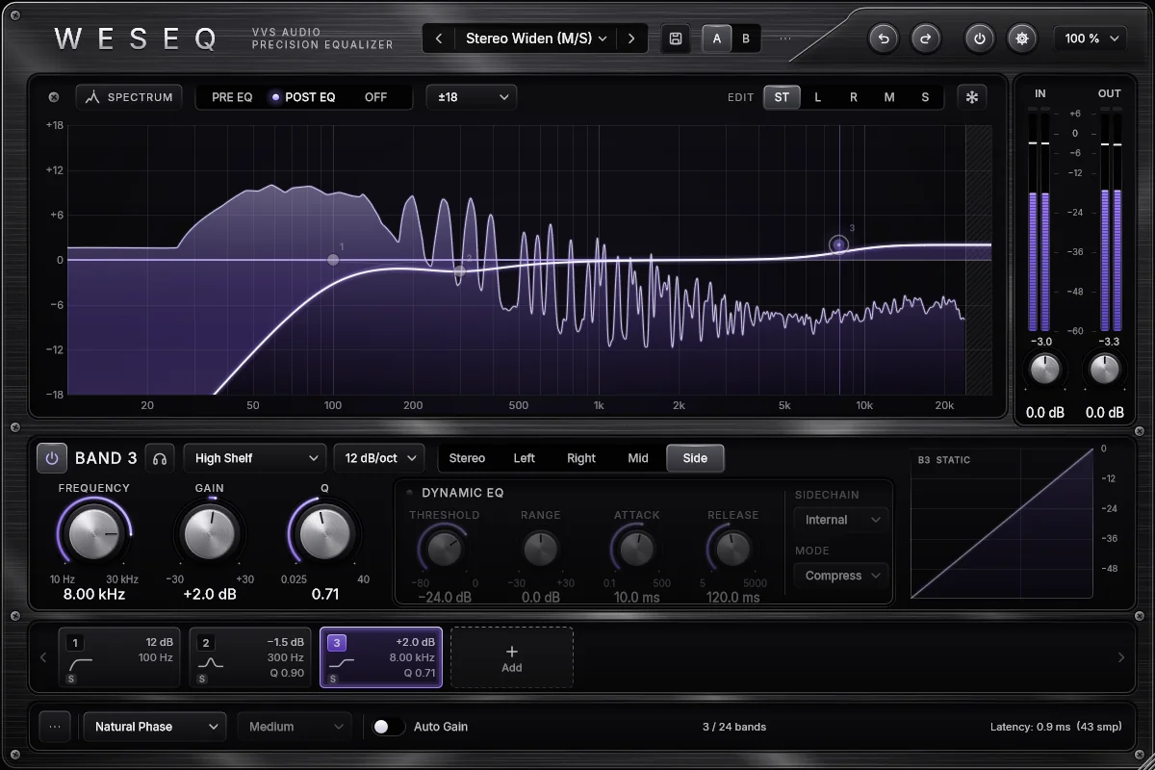This screenshot has width=1155, height=770.
Task: Open the High Shelf filter type dropdown
Action: [255, 458]
